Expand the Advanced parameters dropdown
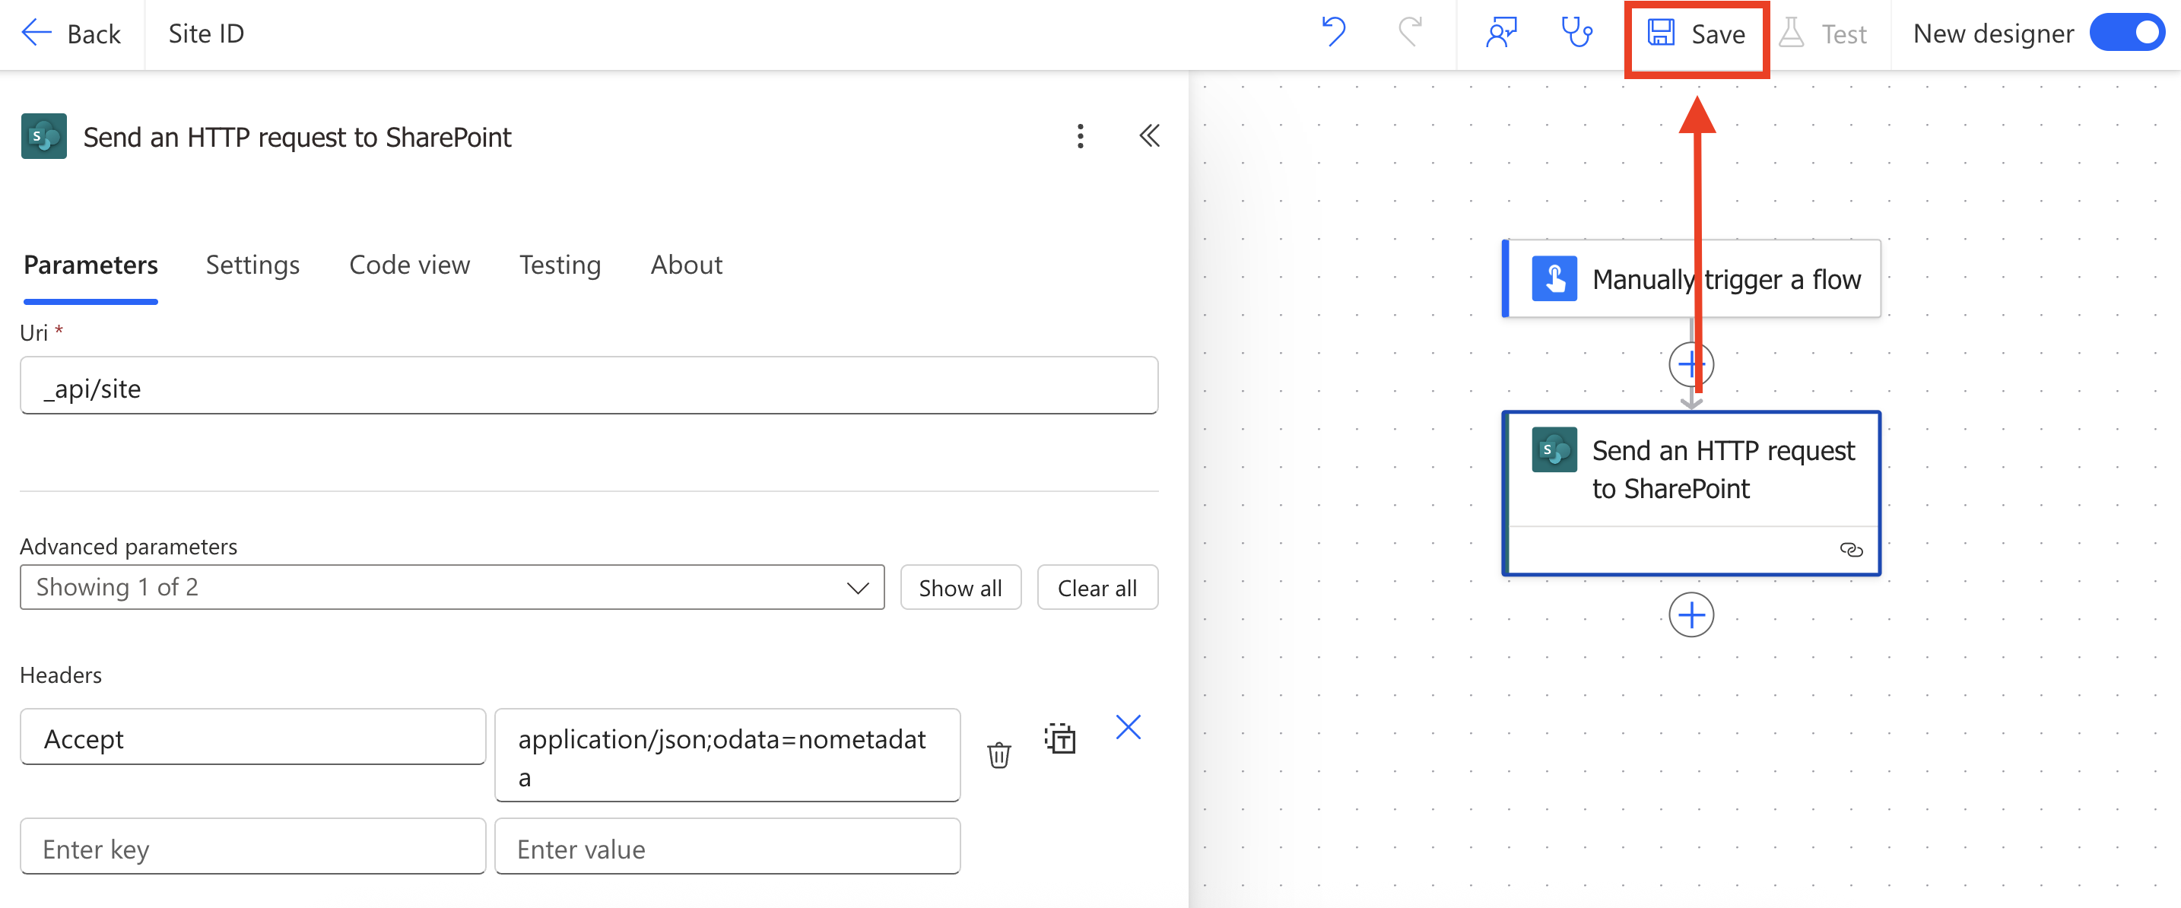The image size is (2181, 908). pyautogui.click(x=452, y=587)
